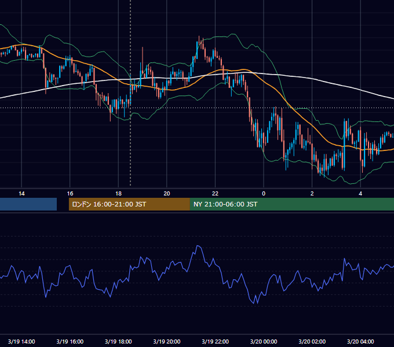Click the ロンドン 16:00-21:00 JST session bar

click(x=129, y=204)
